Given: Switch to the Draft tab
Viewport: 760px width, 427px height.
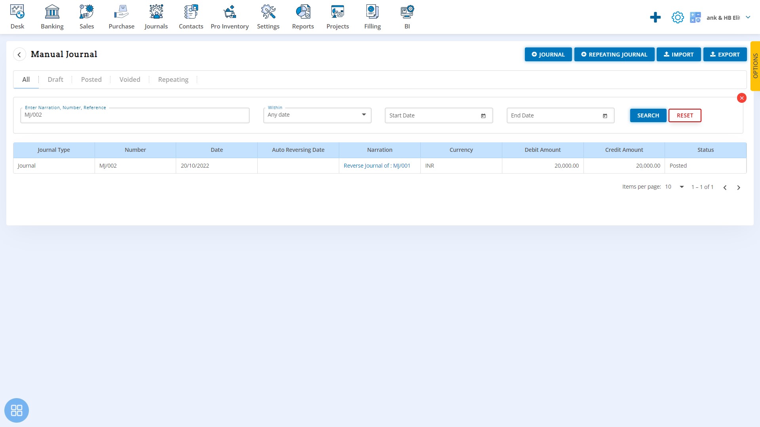Looking at the screenshot, I should point(55,79).
